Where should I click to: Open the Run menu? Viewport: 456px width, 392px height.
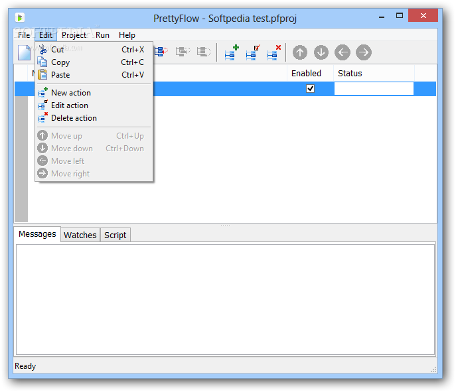click(102, 35)
